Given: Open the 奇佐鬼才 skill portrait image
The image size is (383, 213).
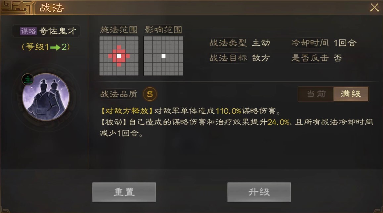Looking at the screenshot, I should 46,97.
